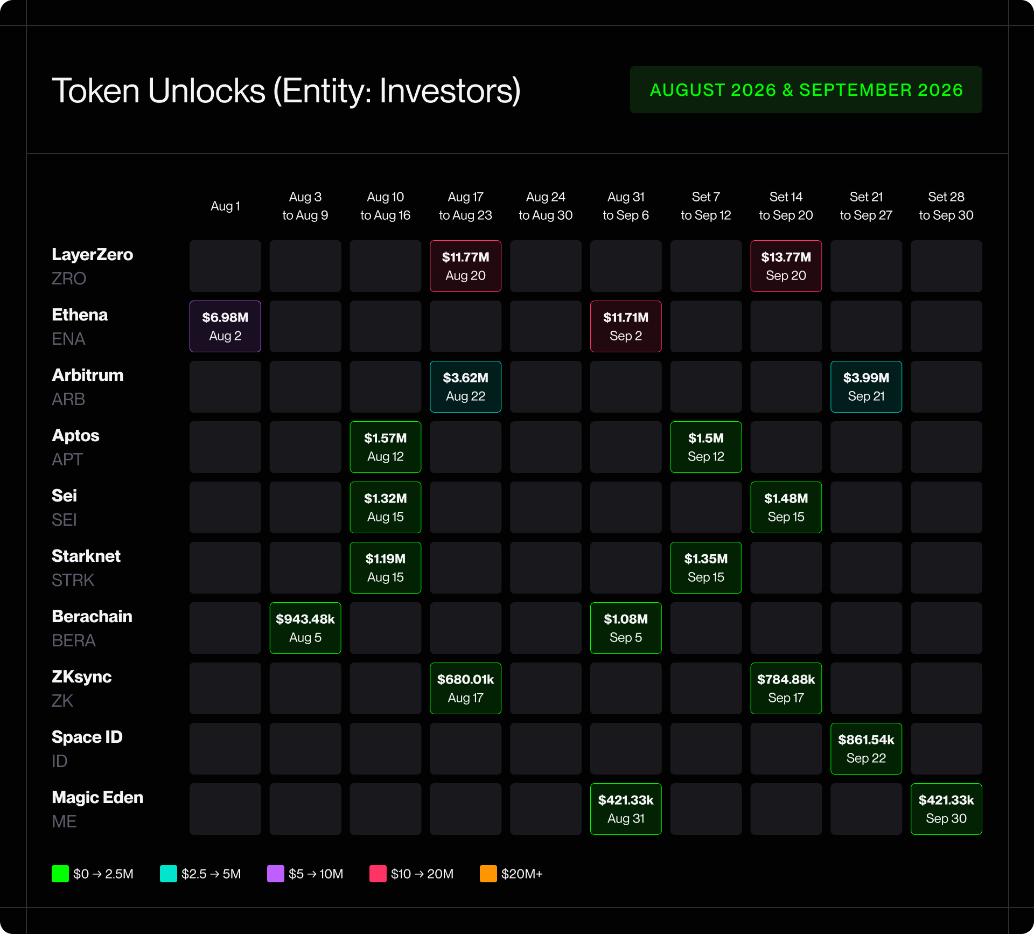Click the ZKsync row name
The width and height of the screenshot is (1034, 934).
point(82,677)
